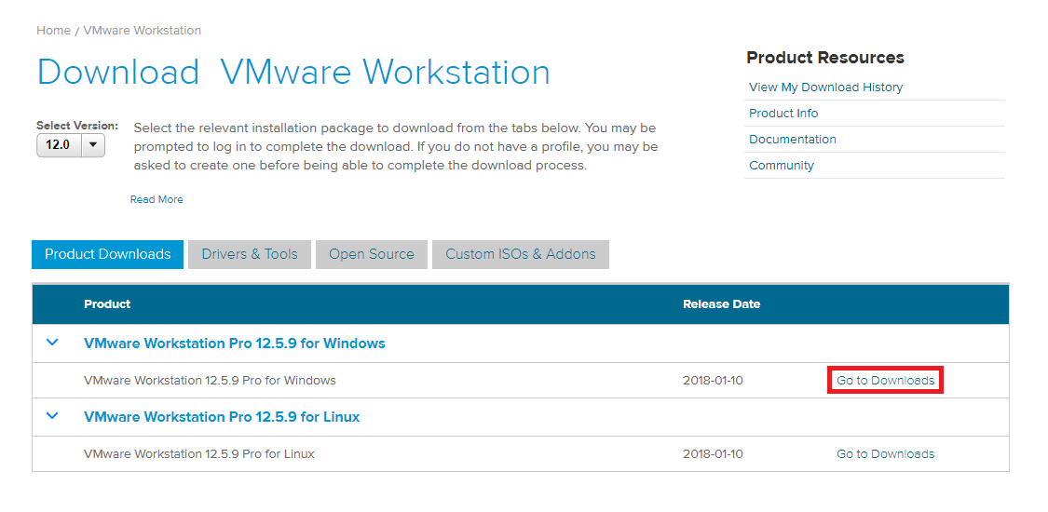Screen dimensions: 1048x512
Task: Click the Read More link
Action: (157, 199)
